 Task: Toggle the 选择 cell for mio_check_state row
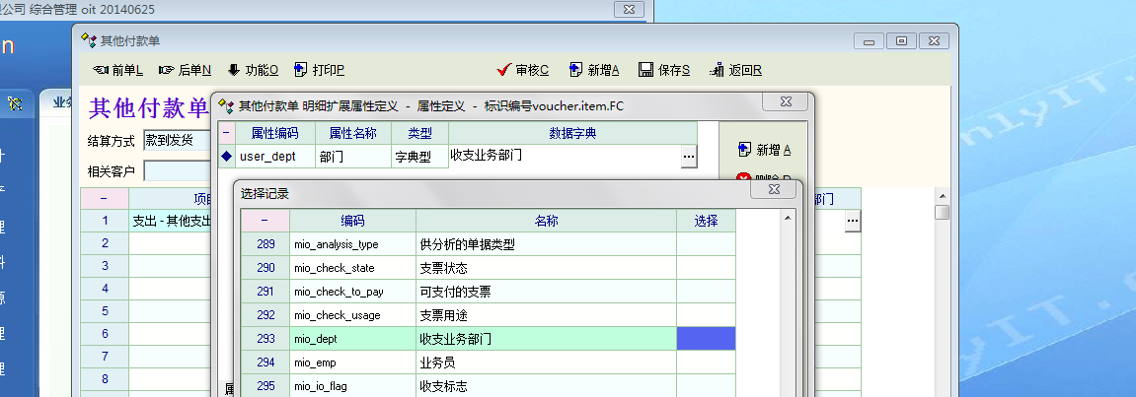[x=706, y=268]
